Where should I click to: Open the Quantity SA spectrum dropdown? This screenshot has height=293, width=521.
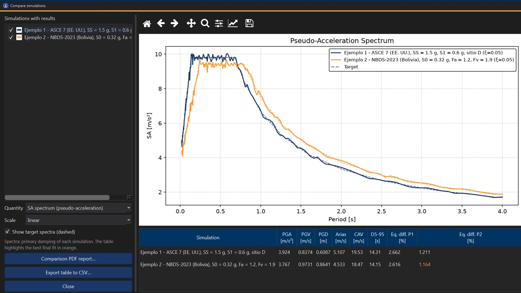point(79,208)
